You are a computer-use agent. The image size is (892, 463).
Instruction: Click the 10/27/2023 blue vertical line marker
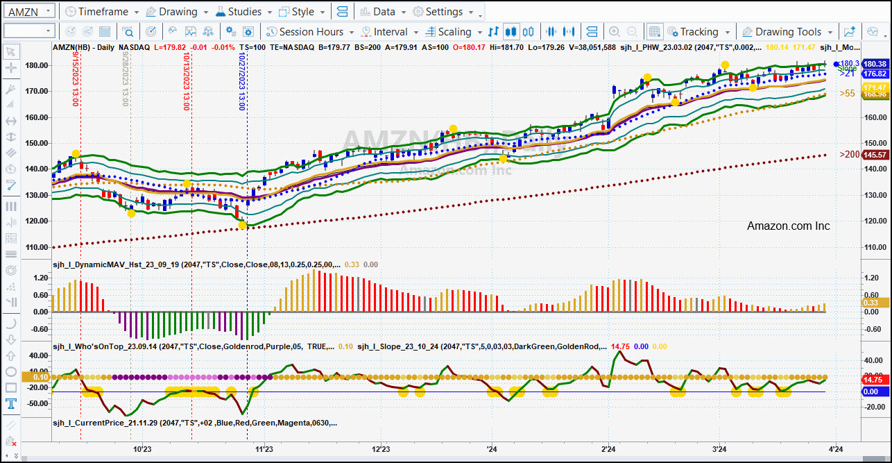[242, 83]
